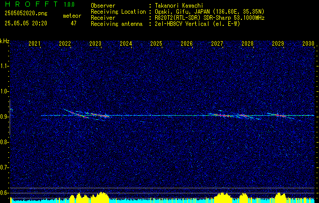Click the gray vertical range bar at left axis

tap(10, 117)
